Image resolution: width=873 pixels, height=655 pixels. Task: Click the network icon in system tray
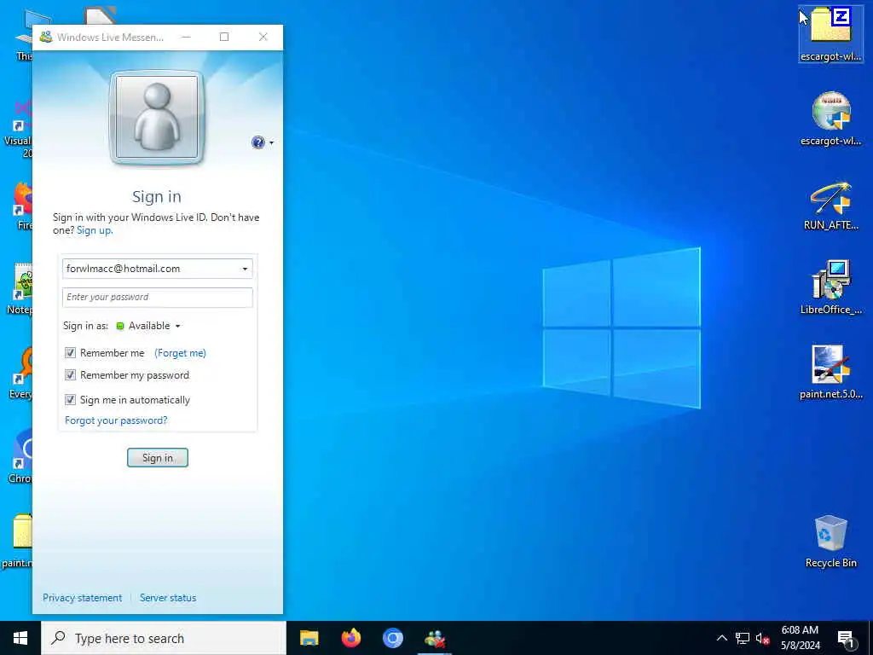pyautogui.click(x=743, y=638)
